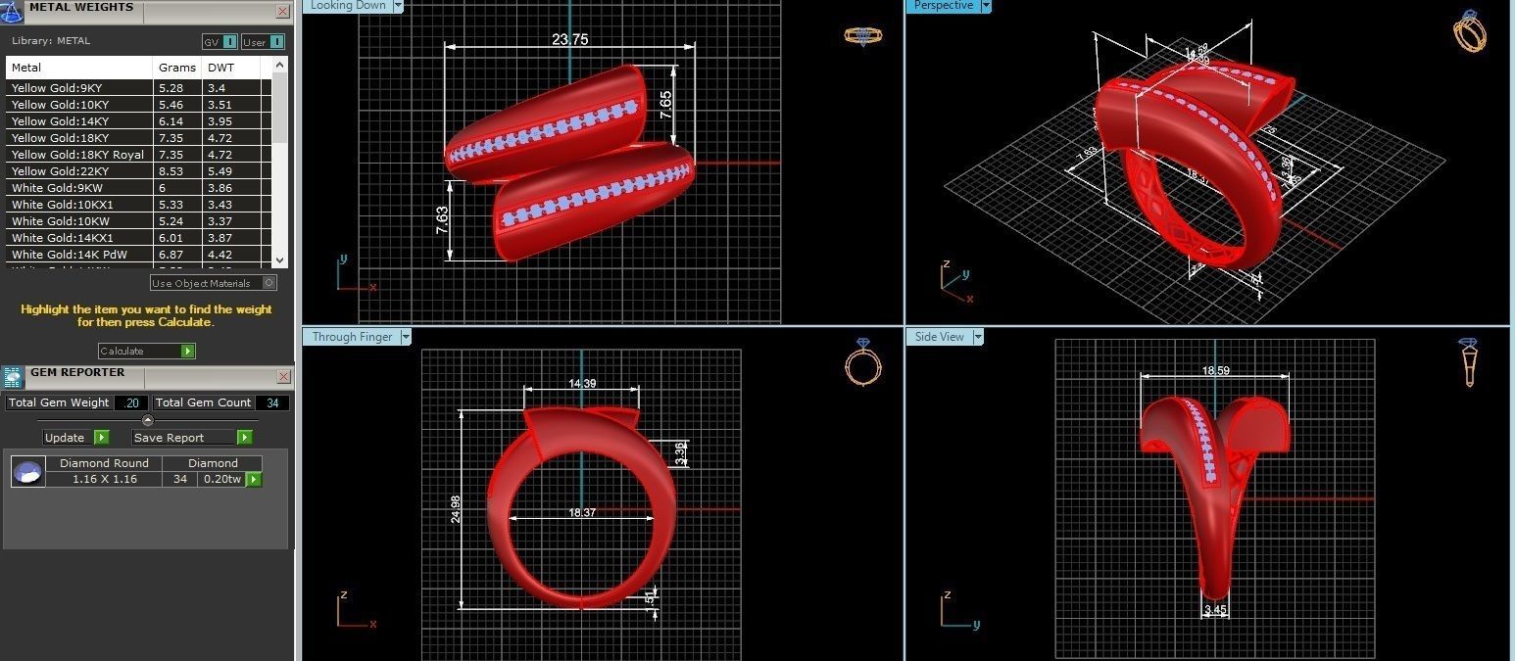Click the Diamond Round gem shape cell

104,463
